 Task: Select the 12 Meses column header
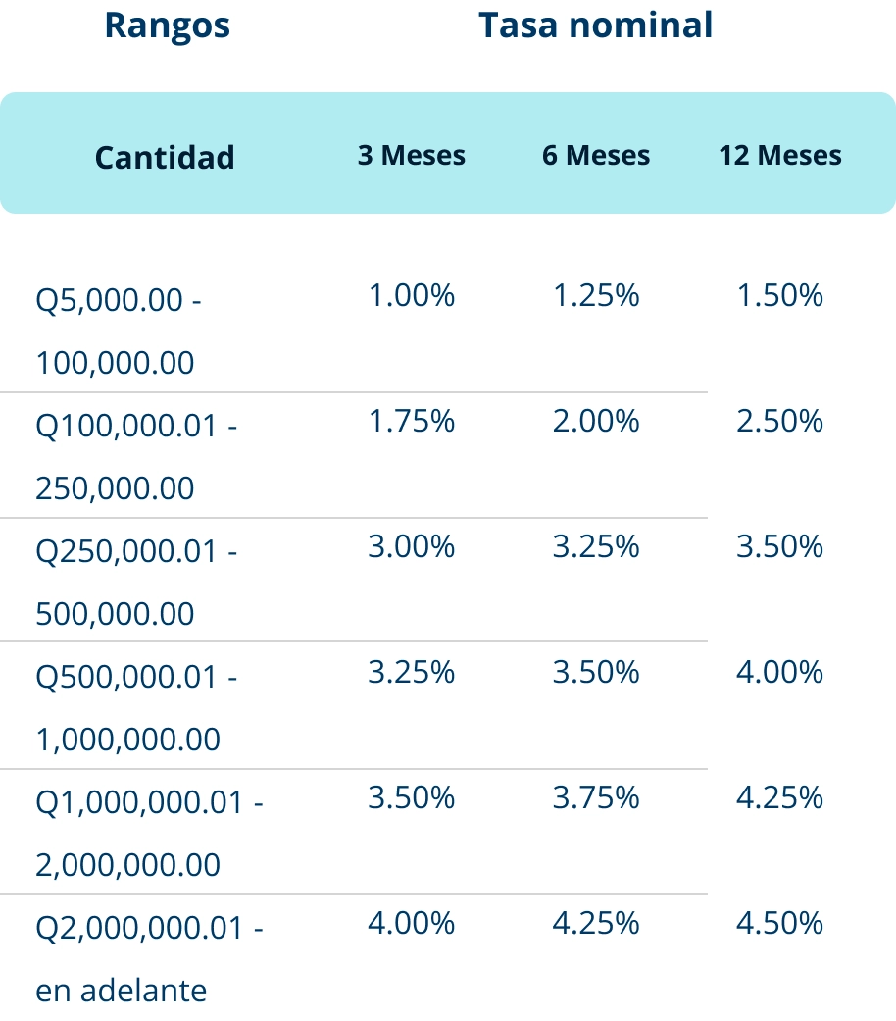tap(780, 155)
